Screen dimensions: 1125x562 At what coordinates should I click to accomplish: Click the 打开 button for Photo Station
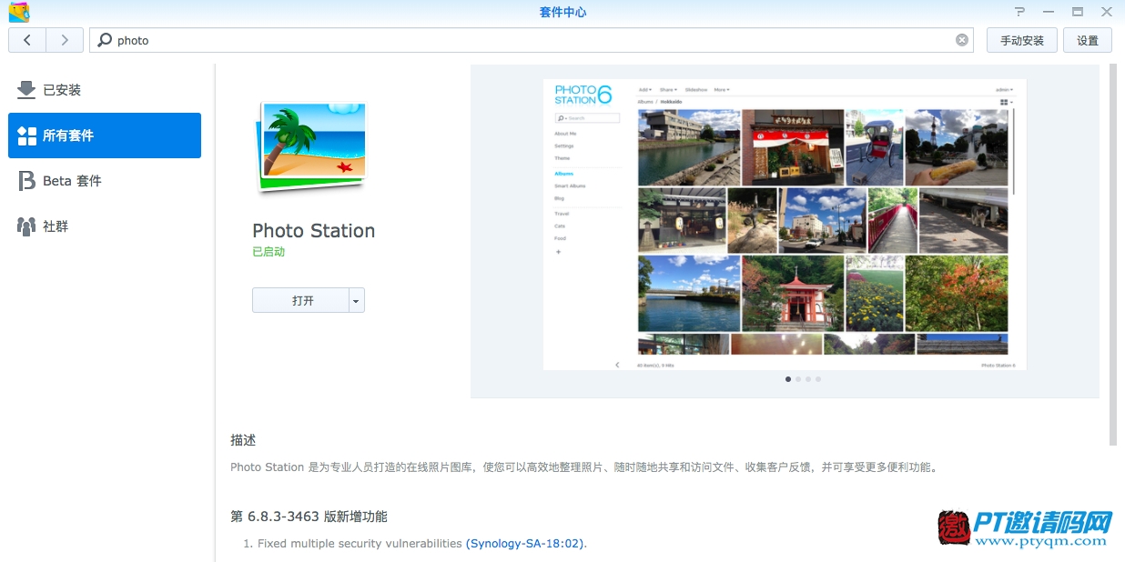pyautogui.click(x=301, y=300)
